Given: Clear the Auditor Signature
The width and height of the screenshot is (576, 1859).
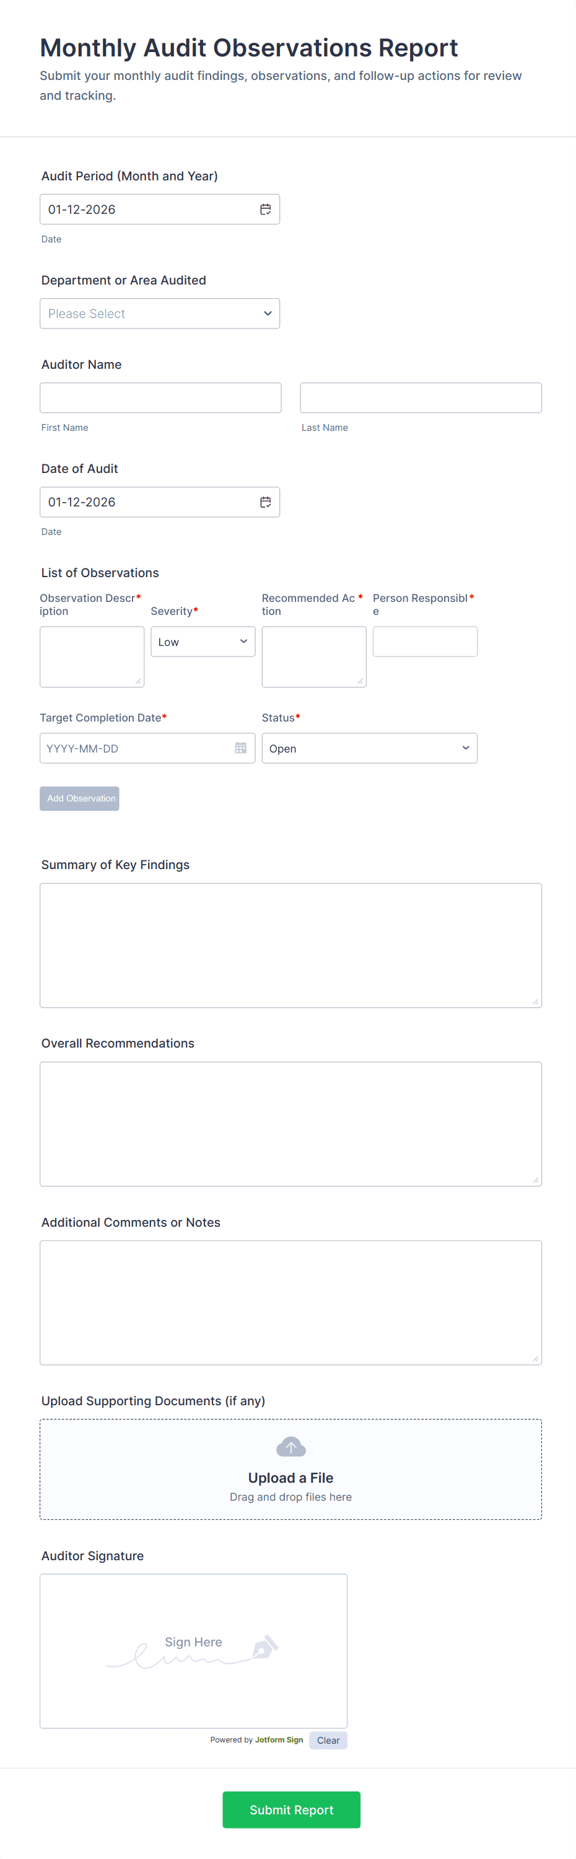Looking at the screenshot, I should [328, 1740].
